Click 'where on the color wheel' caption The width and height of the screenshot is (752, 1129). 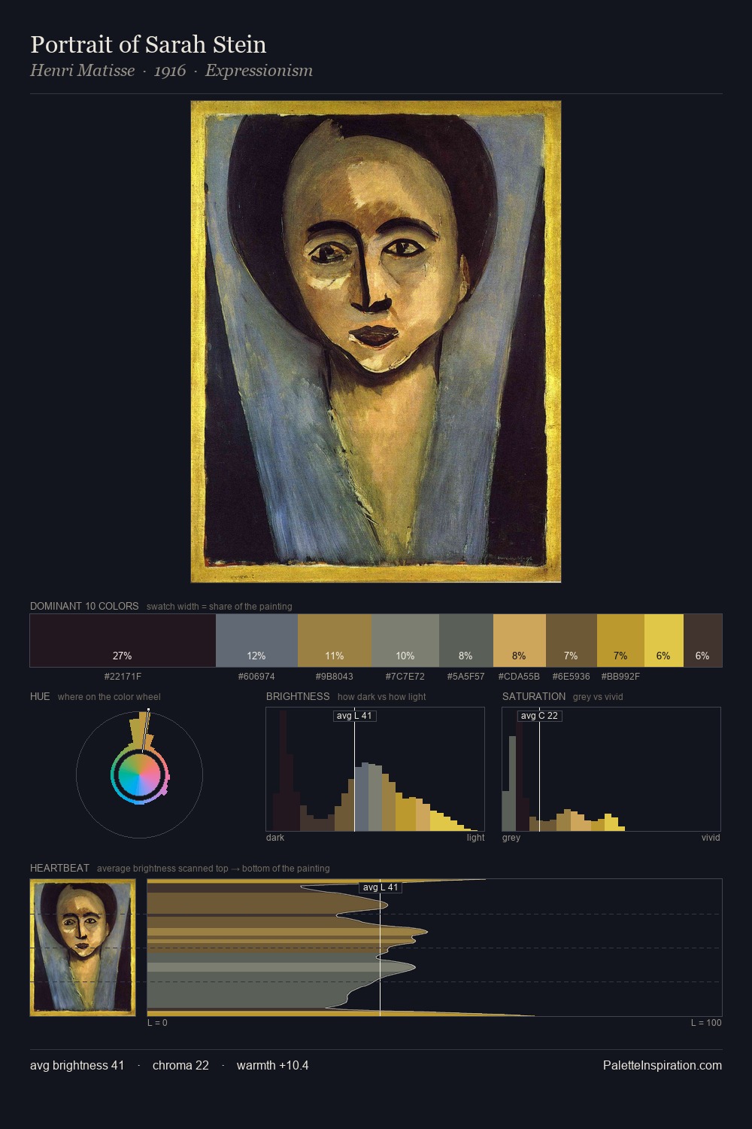click(109, 697)
